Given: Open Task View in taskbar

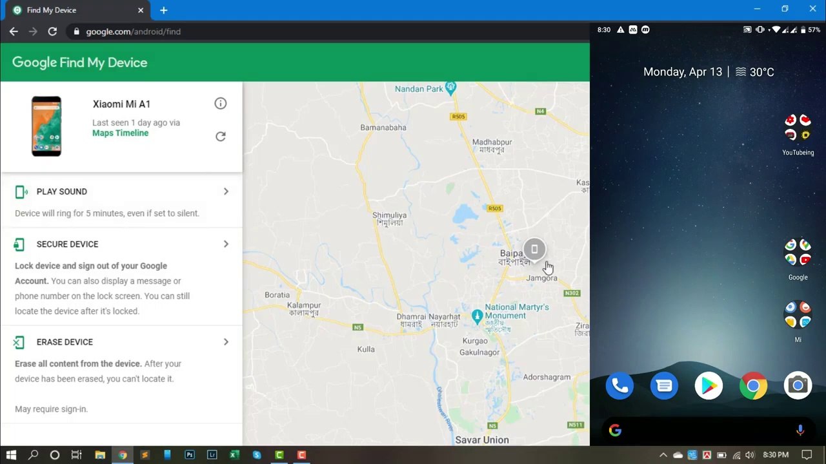Looking at the screenshot, I should (76, 455).
